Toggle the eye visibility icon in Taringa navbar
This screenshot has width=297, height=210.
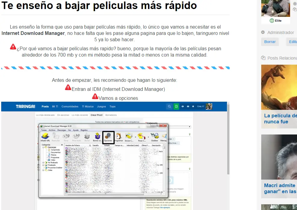point(183,106)
